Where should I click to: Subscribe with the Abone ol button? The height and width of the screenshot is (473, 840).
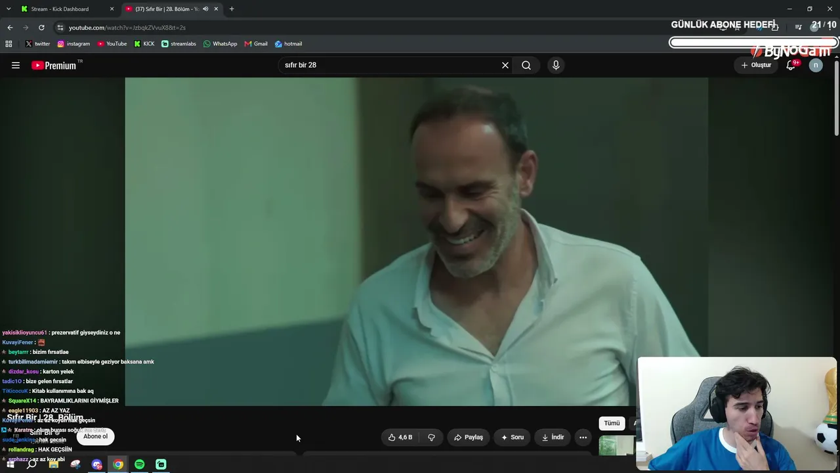coord(95,436)
